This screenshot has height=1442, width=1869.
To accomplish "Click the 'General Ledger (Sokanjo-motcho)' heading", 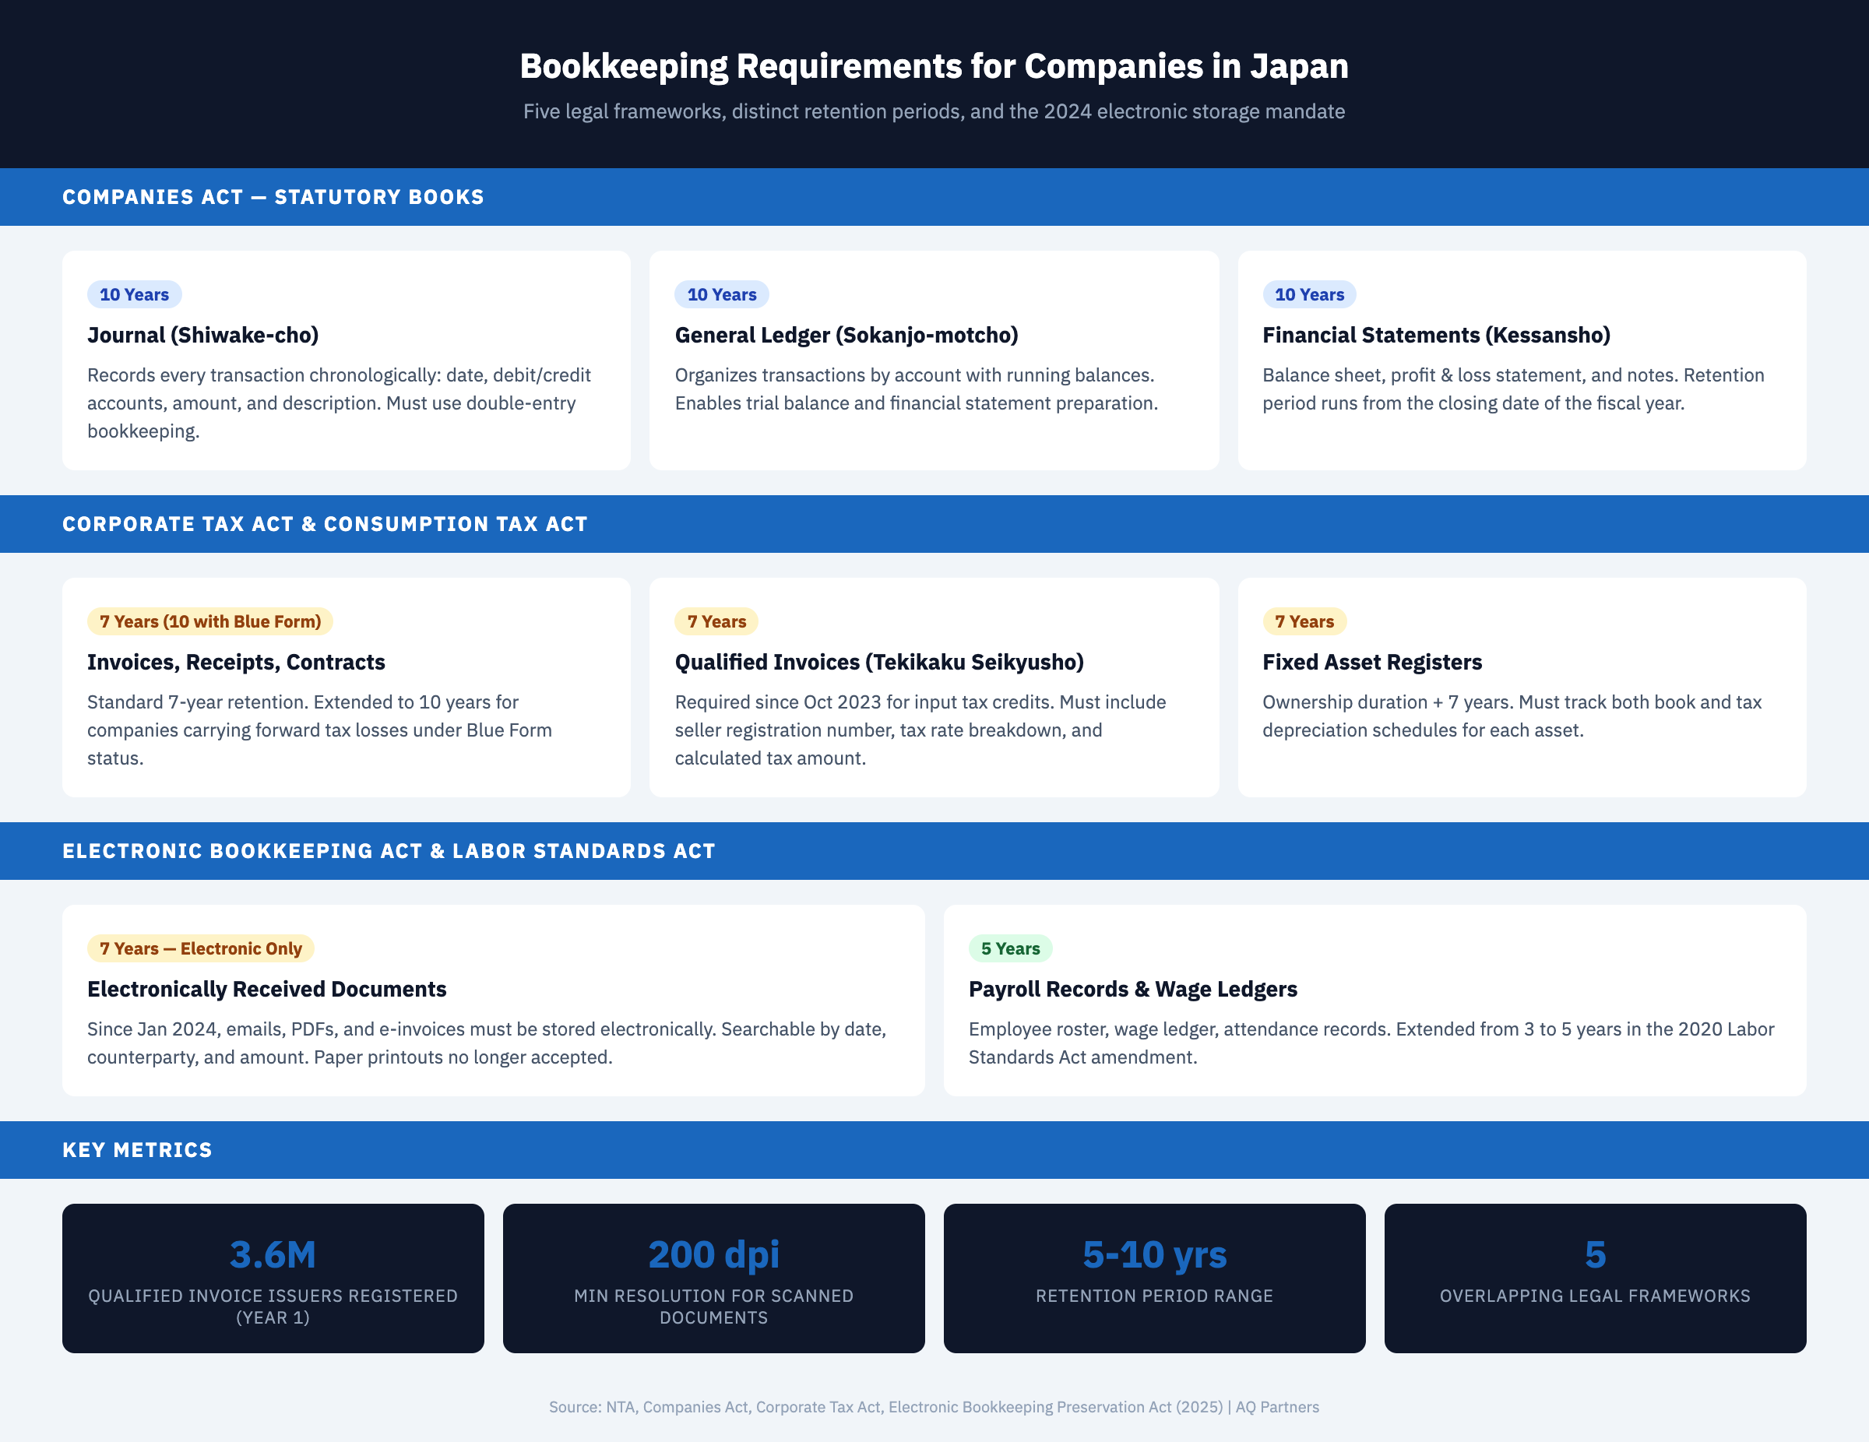I will tap(847, 336).
